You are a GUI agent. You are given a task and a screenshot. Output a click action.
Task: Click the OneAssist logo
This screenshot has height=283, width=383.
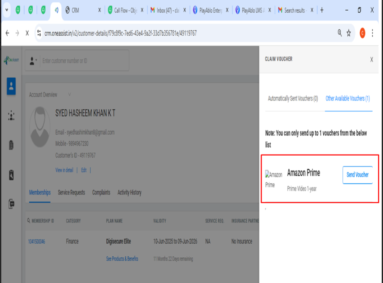point(11,60)
